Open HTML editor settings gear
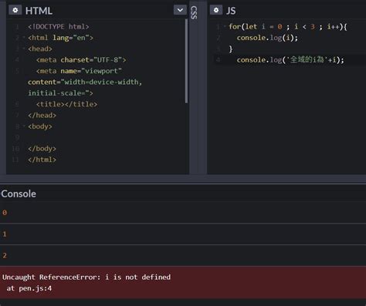The width and height of the screenshot is (366, 306). [15, 10]
